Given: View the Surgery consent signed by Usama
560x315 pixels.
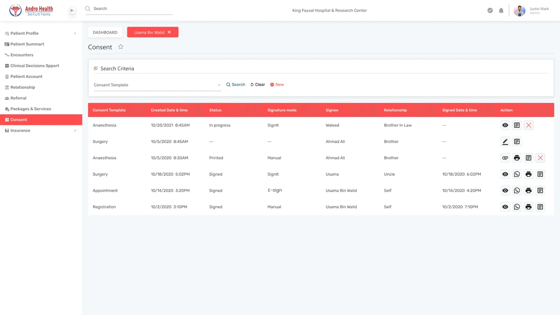Looking at the screenshot, I should click(x=505, y=174).
